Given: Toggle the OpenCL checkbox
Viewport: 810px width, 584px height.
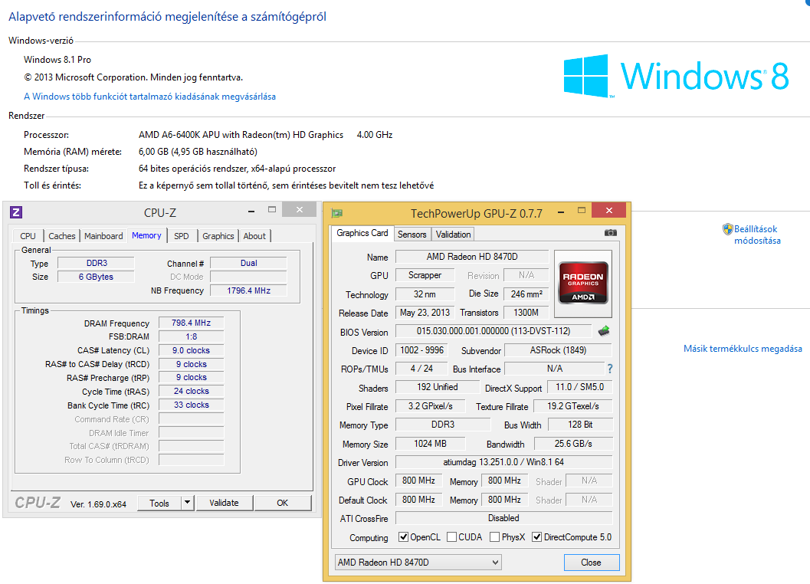Looking at the screenshot, I should pyautogui.click(x=403, y=537).
